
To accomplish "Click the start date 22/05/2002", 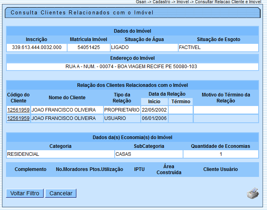I will (154, 110).
